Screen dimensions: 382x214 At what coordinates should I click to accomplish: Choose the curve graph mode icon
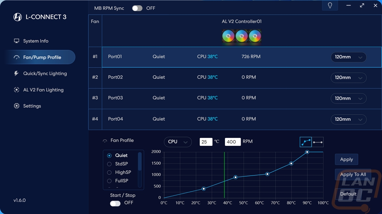point(306,142)
